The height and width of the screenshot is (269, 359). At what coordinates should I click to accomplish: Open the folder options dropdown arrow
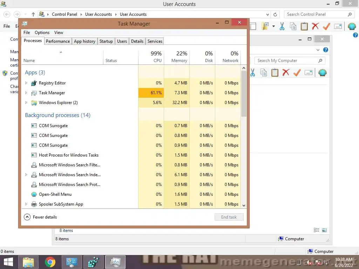coord(273,26)
